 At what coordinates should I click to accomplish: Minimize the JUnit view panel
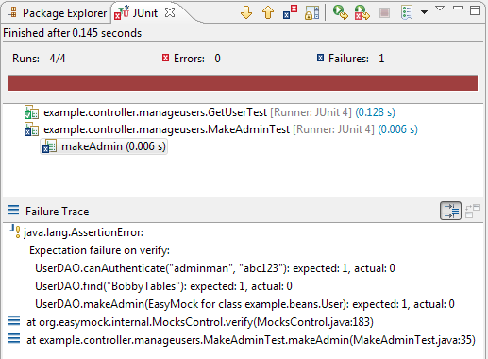coord(458,8)
